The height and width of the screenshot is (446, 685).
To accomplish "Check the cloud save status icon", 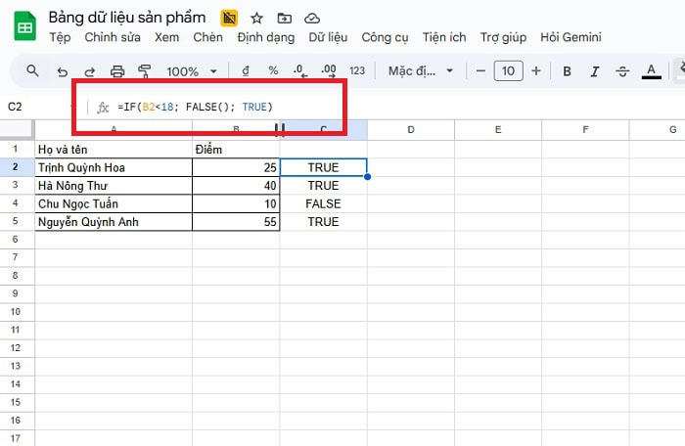I will 311,18.
